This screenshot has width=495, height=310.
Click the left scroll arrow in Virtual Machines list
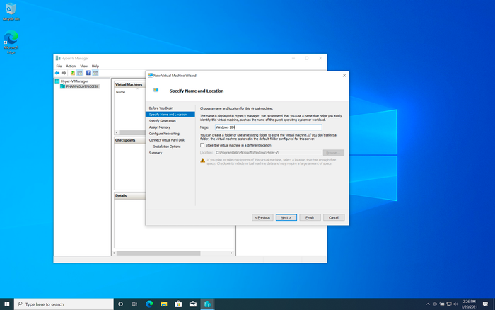click(117, 132)
